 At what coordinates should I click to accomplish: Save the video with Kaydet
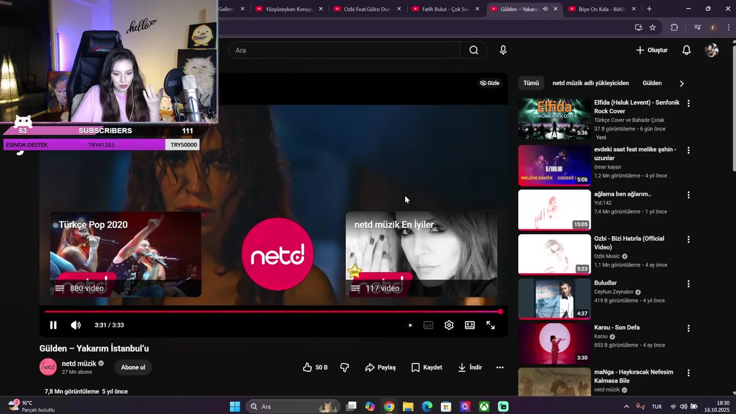427,367
